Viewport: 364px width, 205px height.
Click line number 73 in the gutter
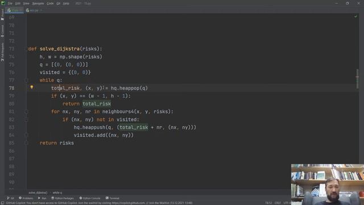[11, 49]
